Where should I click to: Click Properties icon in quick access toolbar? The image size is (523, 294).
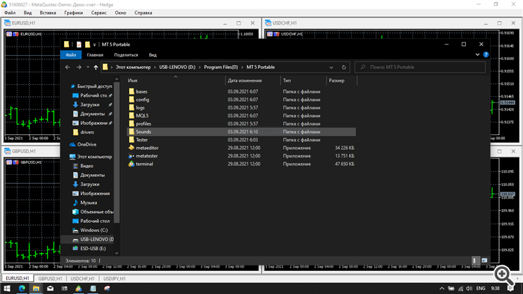coord(79,45)
